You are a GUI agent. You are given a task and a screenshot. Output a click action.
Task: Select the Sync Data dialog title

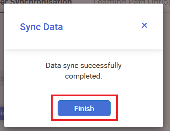(41, 27)
